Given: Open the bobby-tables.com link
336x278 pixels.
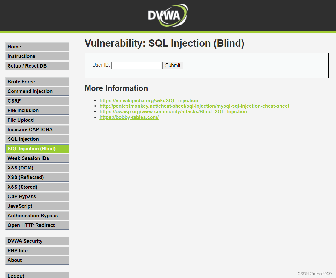Looking at the screenshot, I should [129, 117].
